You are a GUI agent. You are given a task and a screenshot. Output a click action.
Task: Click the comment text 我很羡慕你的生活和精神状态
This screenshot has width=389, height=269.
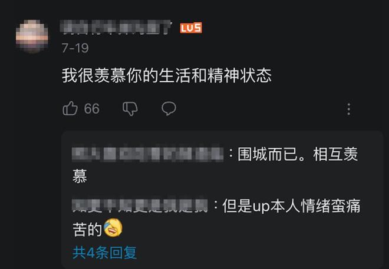(x=166, y=77)
